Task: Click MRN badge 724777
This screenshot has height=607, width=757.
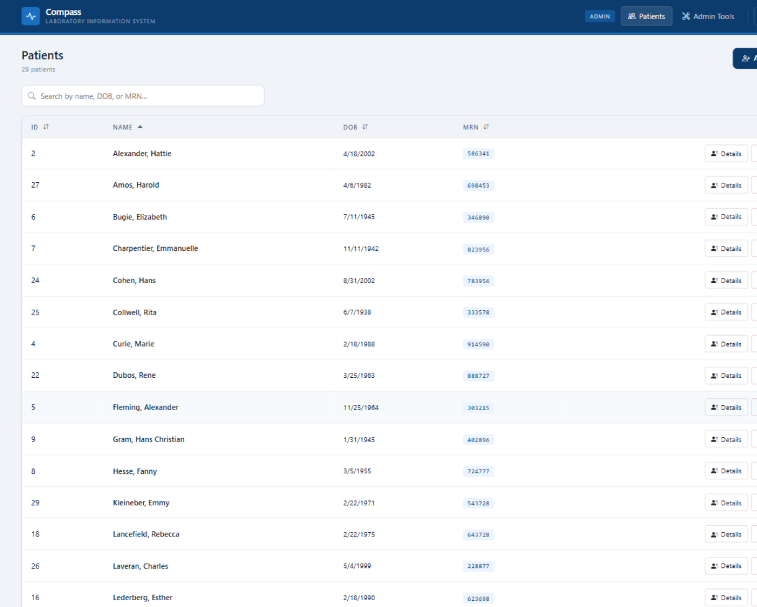Action: tap(479, 471)
